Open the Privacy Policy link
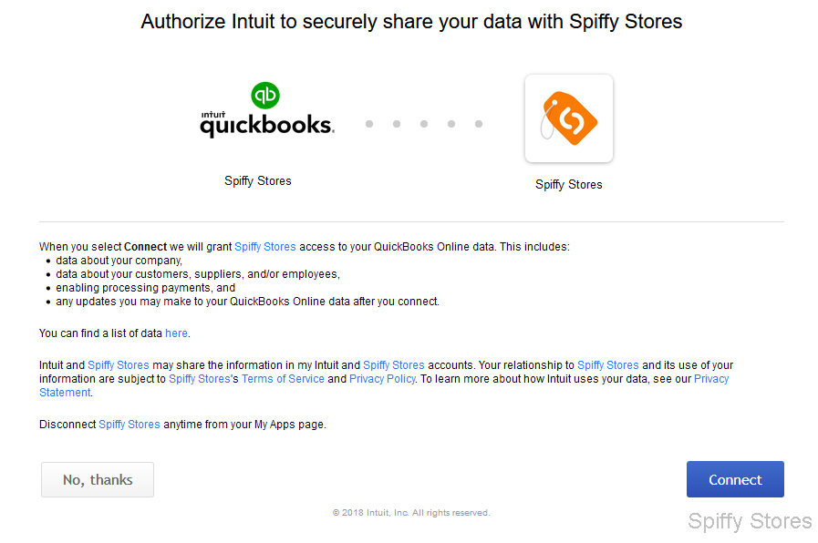818x543 pixels. point(382,379)
